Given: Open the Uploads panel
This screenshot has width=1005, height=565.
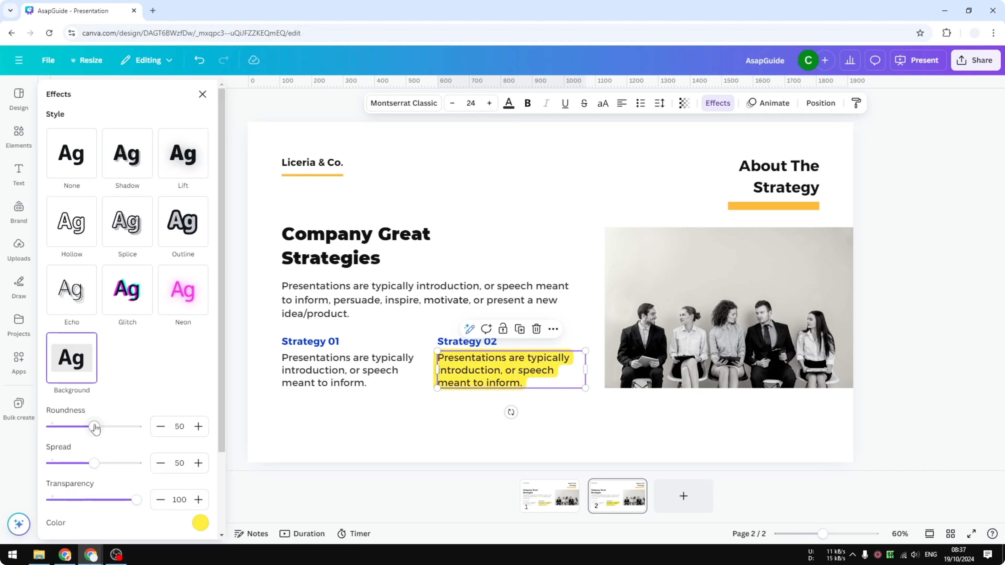Looking at the screenshot, I should point(18,249).
